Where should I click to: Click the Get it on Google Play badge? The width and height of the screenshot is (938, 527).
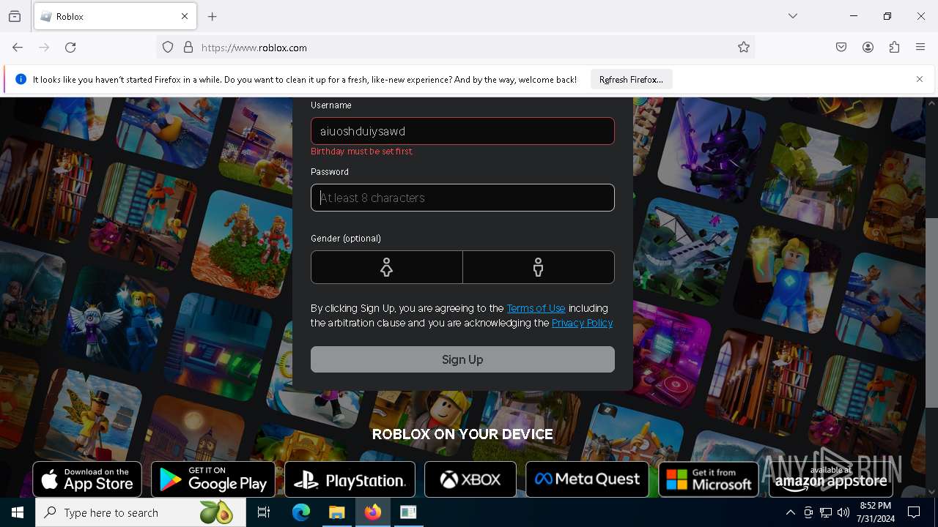[x=213, y=479]
